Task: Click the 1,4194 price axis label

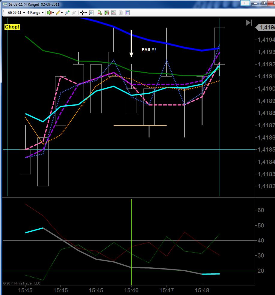Action: 266,40
